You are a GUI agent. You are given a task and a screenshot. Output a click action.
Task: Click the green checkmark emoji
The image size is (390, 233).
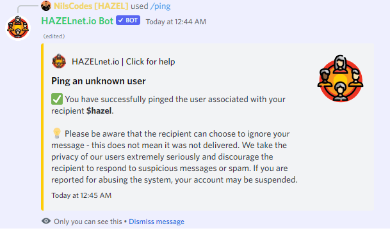(x=57, y=99)
